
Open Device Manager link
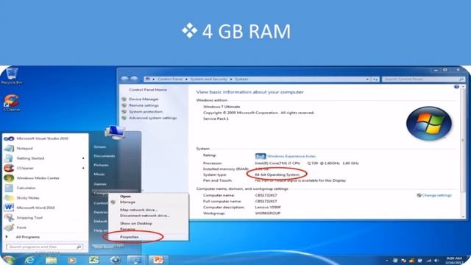point(144,99)
